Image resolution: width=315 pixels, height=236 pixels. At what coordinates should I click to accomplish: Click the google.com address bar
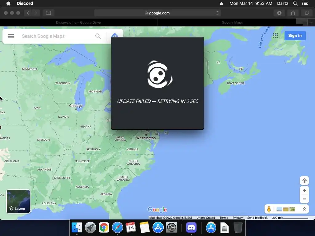157,13
